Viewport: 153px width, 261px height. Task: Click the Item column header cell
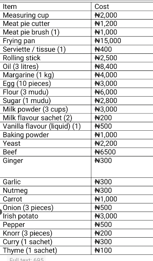46,7
